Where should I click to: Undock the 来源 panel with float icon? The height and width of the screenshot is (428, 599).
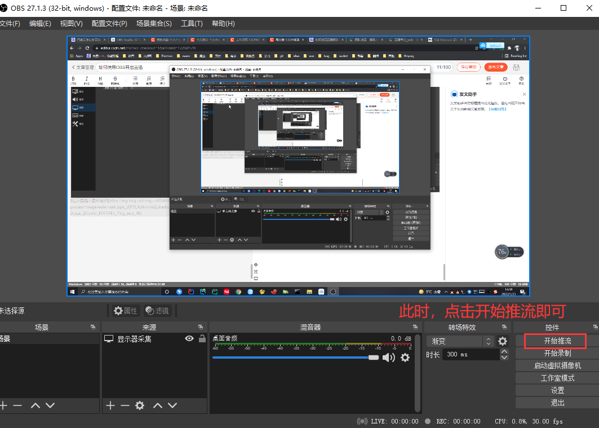(x=201, y=327)
